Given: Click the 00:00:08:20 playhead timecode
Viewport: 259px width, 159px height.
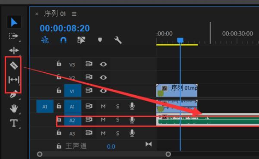Looking at the screenshot, I should click(x=65, y=28).
